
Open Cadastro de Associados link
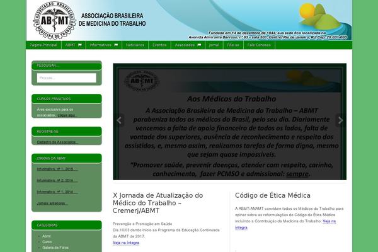[57, 142]
